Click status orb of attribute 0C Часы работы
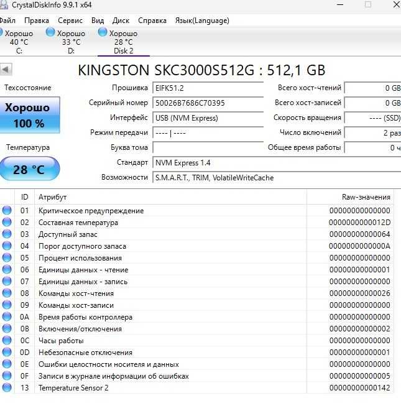This screenshot has width=401, height=406. [7, 340]
